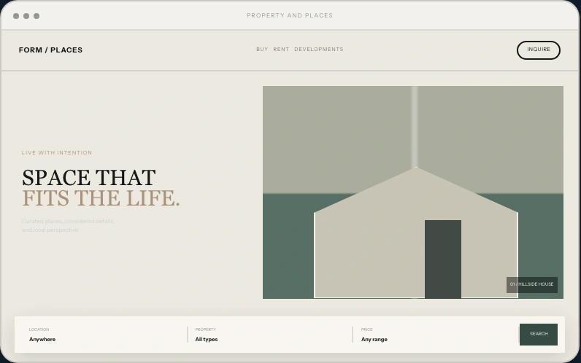The height and width of the screenshot is (363, 581).
Task: Go to DEVELOPMENTS in the navigation
Action: click(319, 50)
